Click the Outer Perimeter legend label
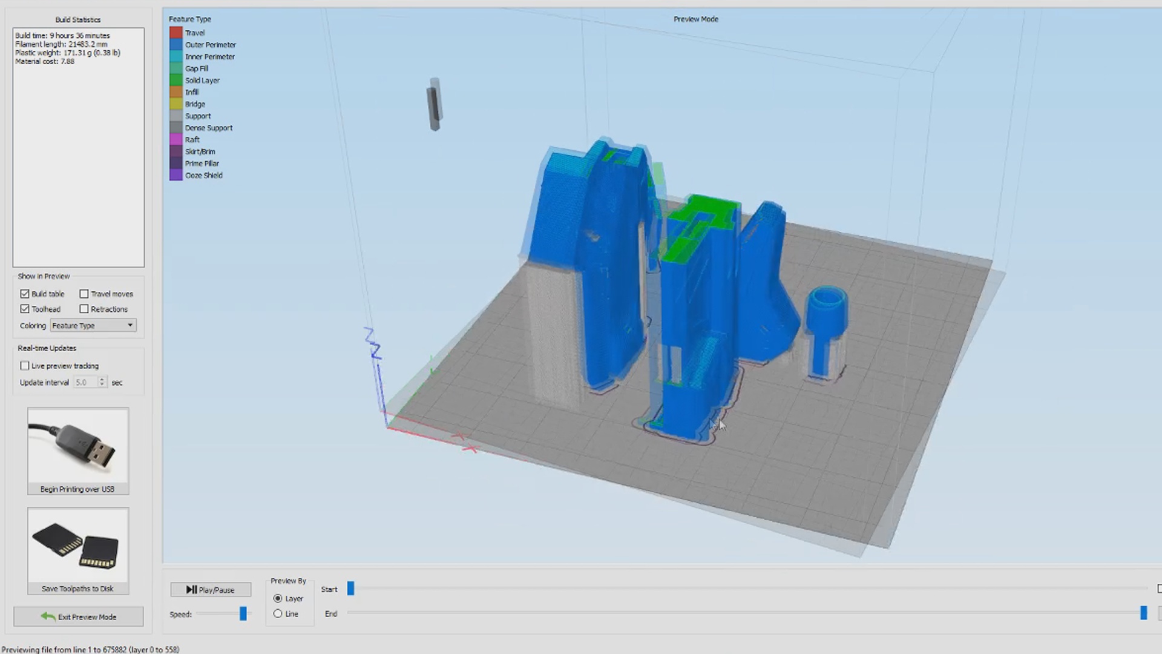1162x654 pixels. 211,45
